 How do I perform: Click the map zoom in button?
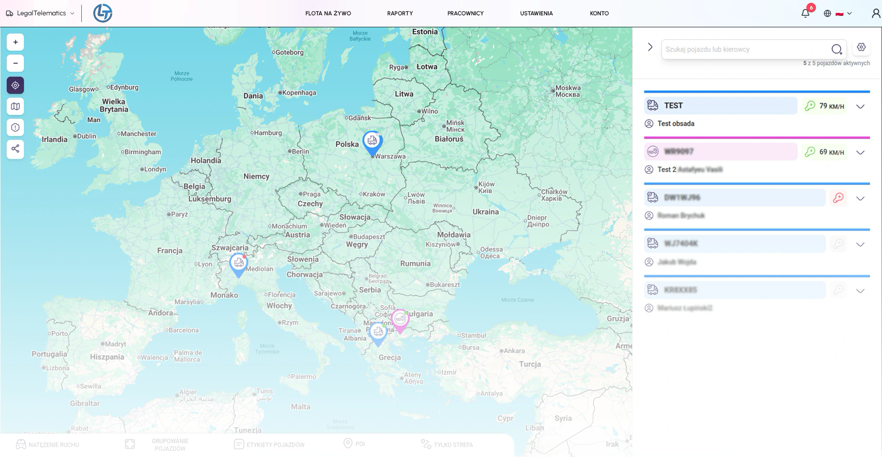15,43
